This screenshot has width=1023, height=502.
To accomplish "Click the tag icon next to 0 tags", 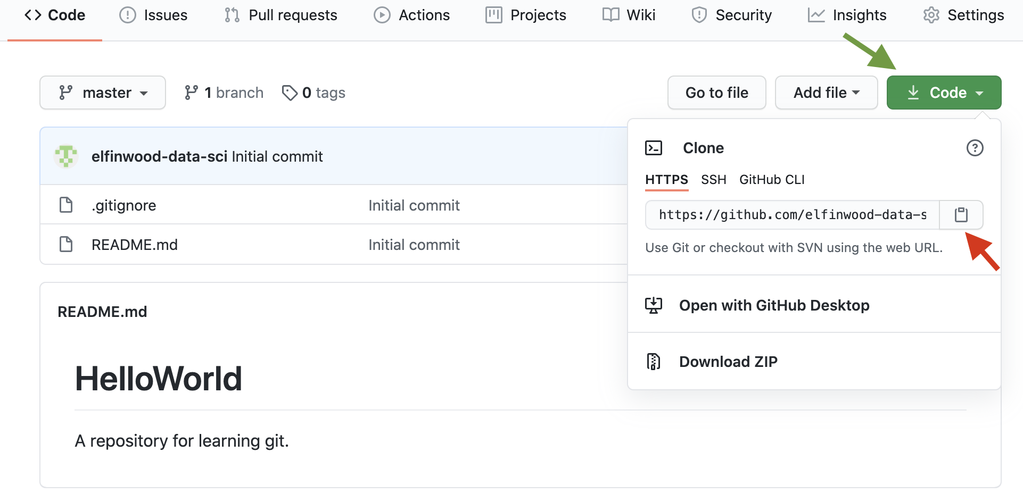I will point(290,93).
